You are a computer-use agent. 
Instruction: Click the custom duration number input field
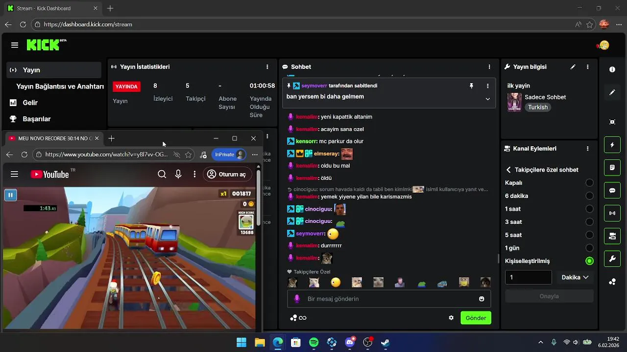[529, 277]
